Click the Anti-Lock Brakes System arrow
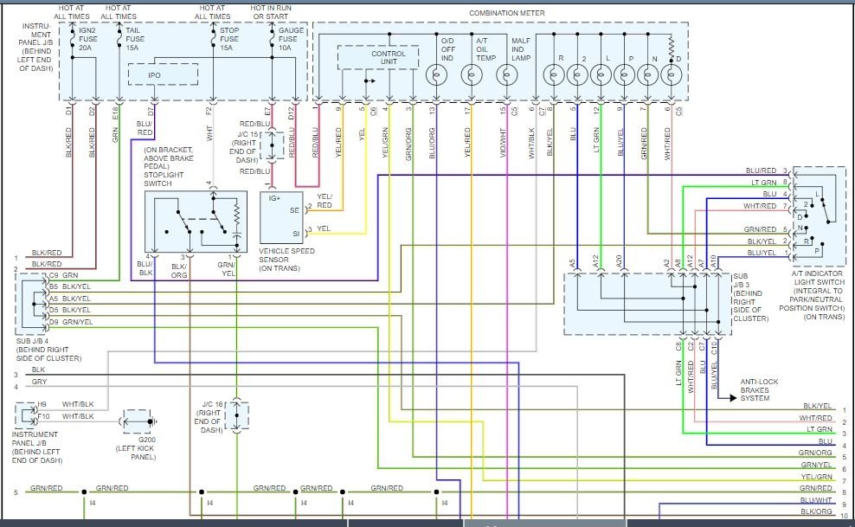Image resolution: width=855 pixels, height=527 pixels. [x=732, y=398]
